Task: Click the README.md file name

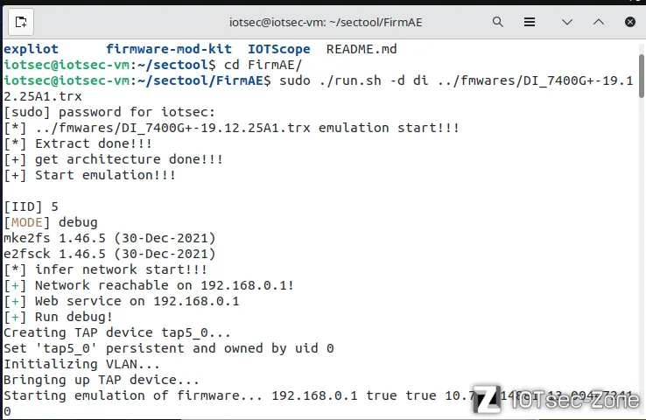Action: tap(362, 49)
